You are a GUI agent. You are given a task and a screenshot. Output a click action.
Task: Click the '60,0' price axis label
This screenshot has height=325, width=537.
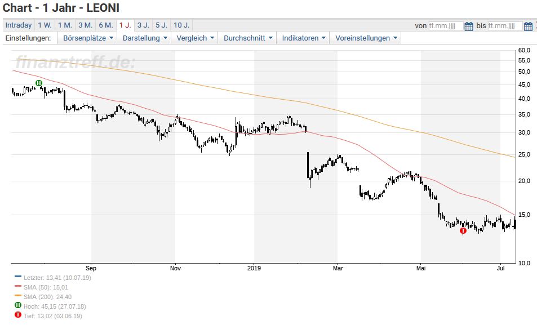point(525,50)
